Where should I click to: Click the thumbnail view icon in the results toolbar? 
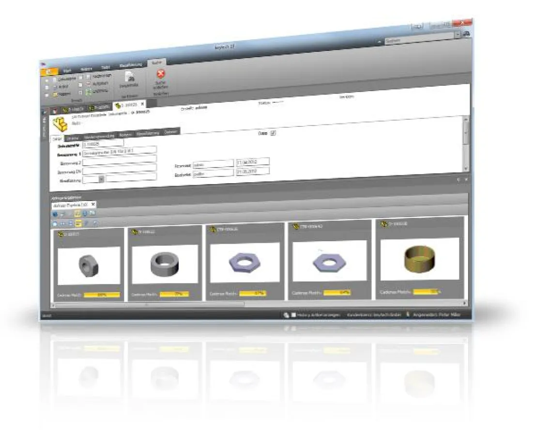click(x=78, y=223)
